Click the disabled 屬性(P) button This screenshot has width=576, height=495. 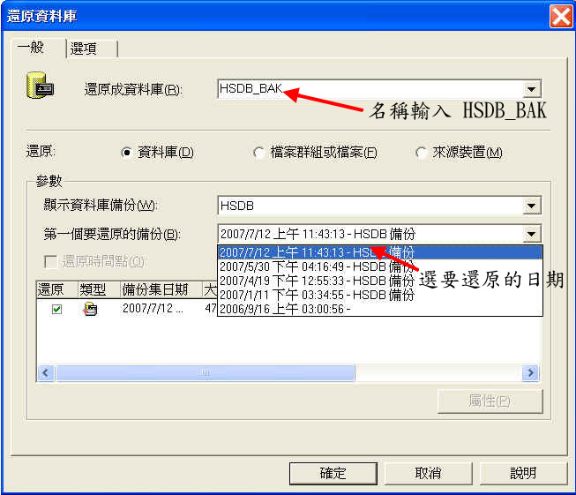pos(490,401)
